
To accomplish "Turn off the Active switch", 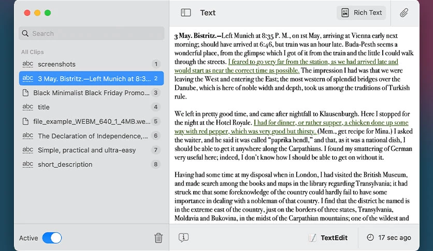I will pos(52,238).
